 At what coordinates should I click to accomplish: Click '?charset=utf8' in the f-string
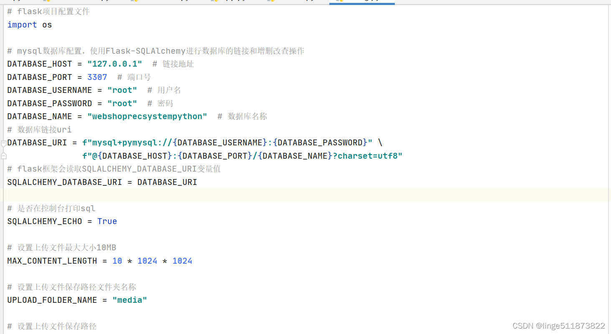[365, 156]
